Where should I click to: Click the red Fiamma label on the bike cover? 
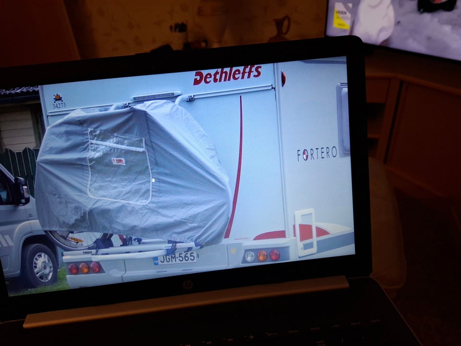point(119,161)
